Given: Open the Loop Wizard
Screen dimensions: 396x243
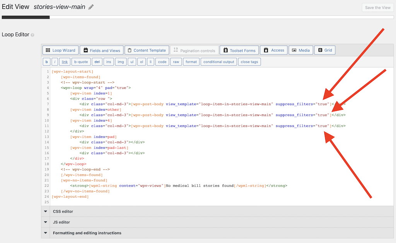Looking at the screenshot, I should (61, 50).
